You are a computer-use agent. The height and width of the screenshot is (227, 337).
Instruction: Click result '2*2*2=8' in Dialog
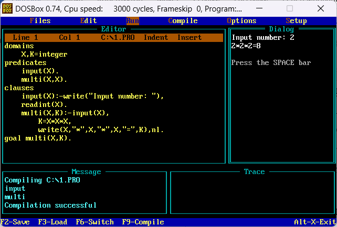(x=246, y=46)
